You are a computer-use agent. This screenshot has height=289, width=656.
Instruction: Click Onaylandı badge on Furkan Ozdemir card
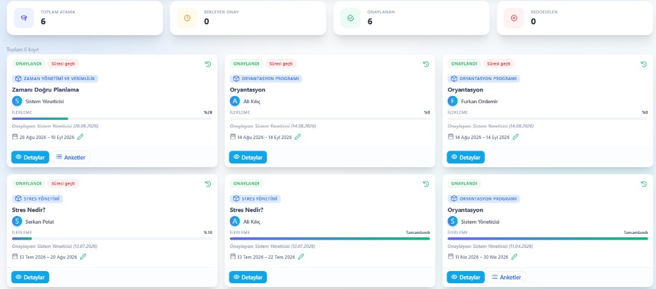point(464,64)
